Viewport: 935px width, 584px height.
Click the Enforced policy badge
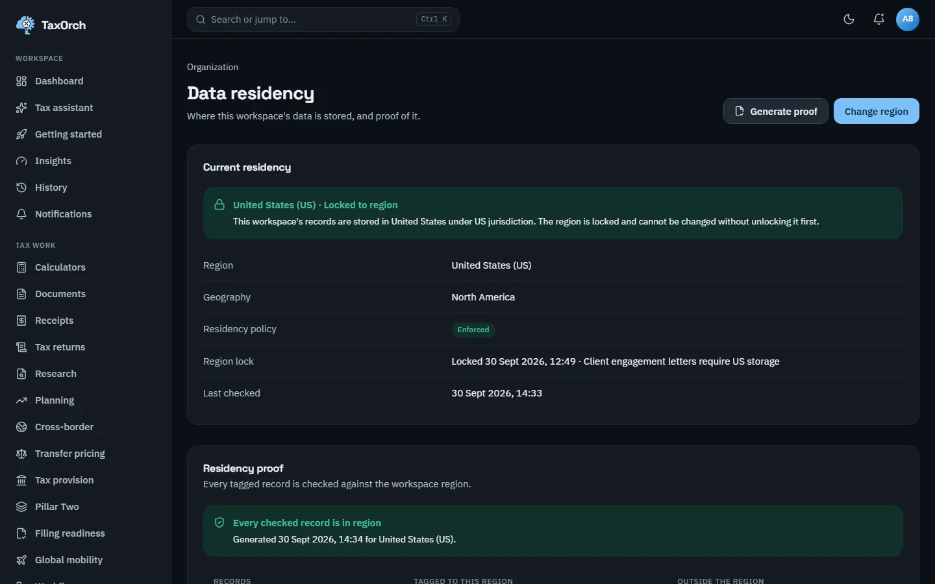(x=473, y=330)
